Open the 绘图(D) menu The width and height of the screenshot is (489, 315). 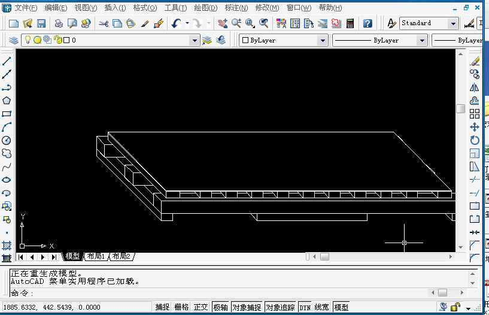[x=205, y=8]
